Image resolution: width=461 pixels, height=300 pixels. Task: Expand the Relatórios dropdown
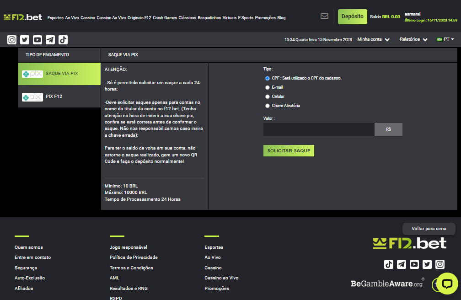tap(413, 39)
